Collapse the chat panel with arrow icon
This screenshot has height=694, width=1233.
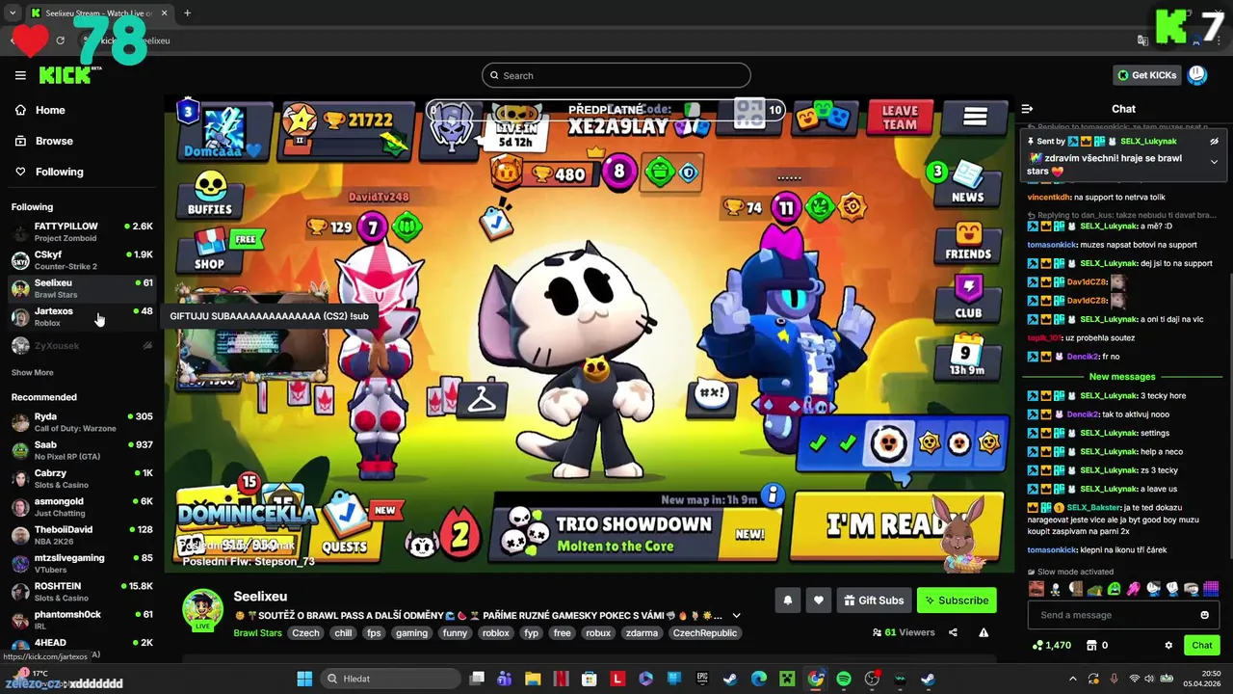pyautogui.click(x=1027, y=109)
